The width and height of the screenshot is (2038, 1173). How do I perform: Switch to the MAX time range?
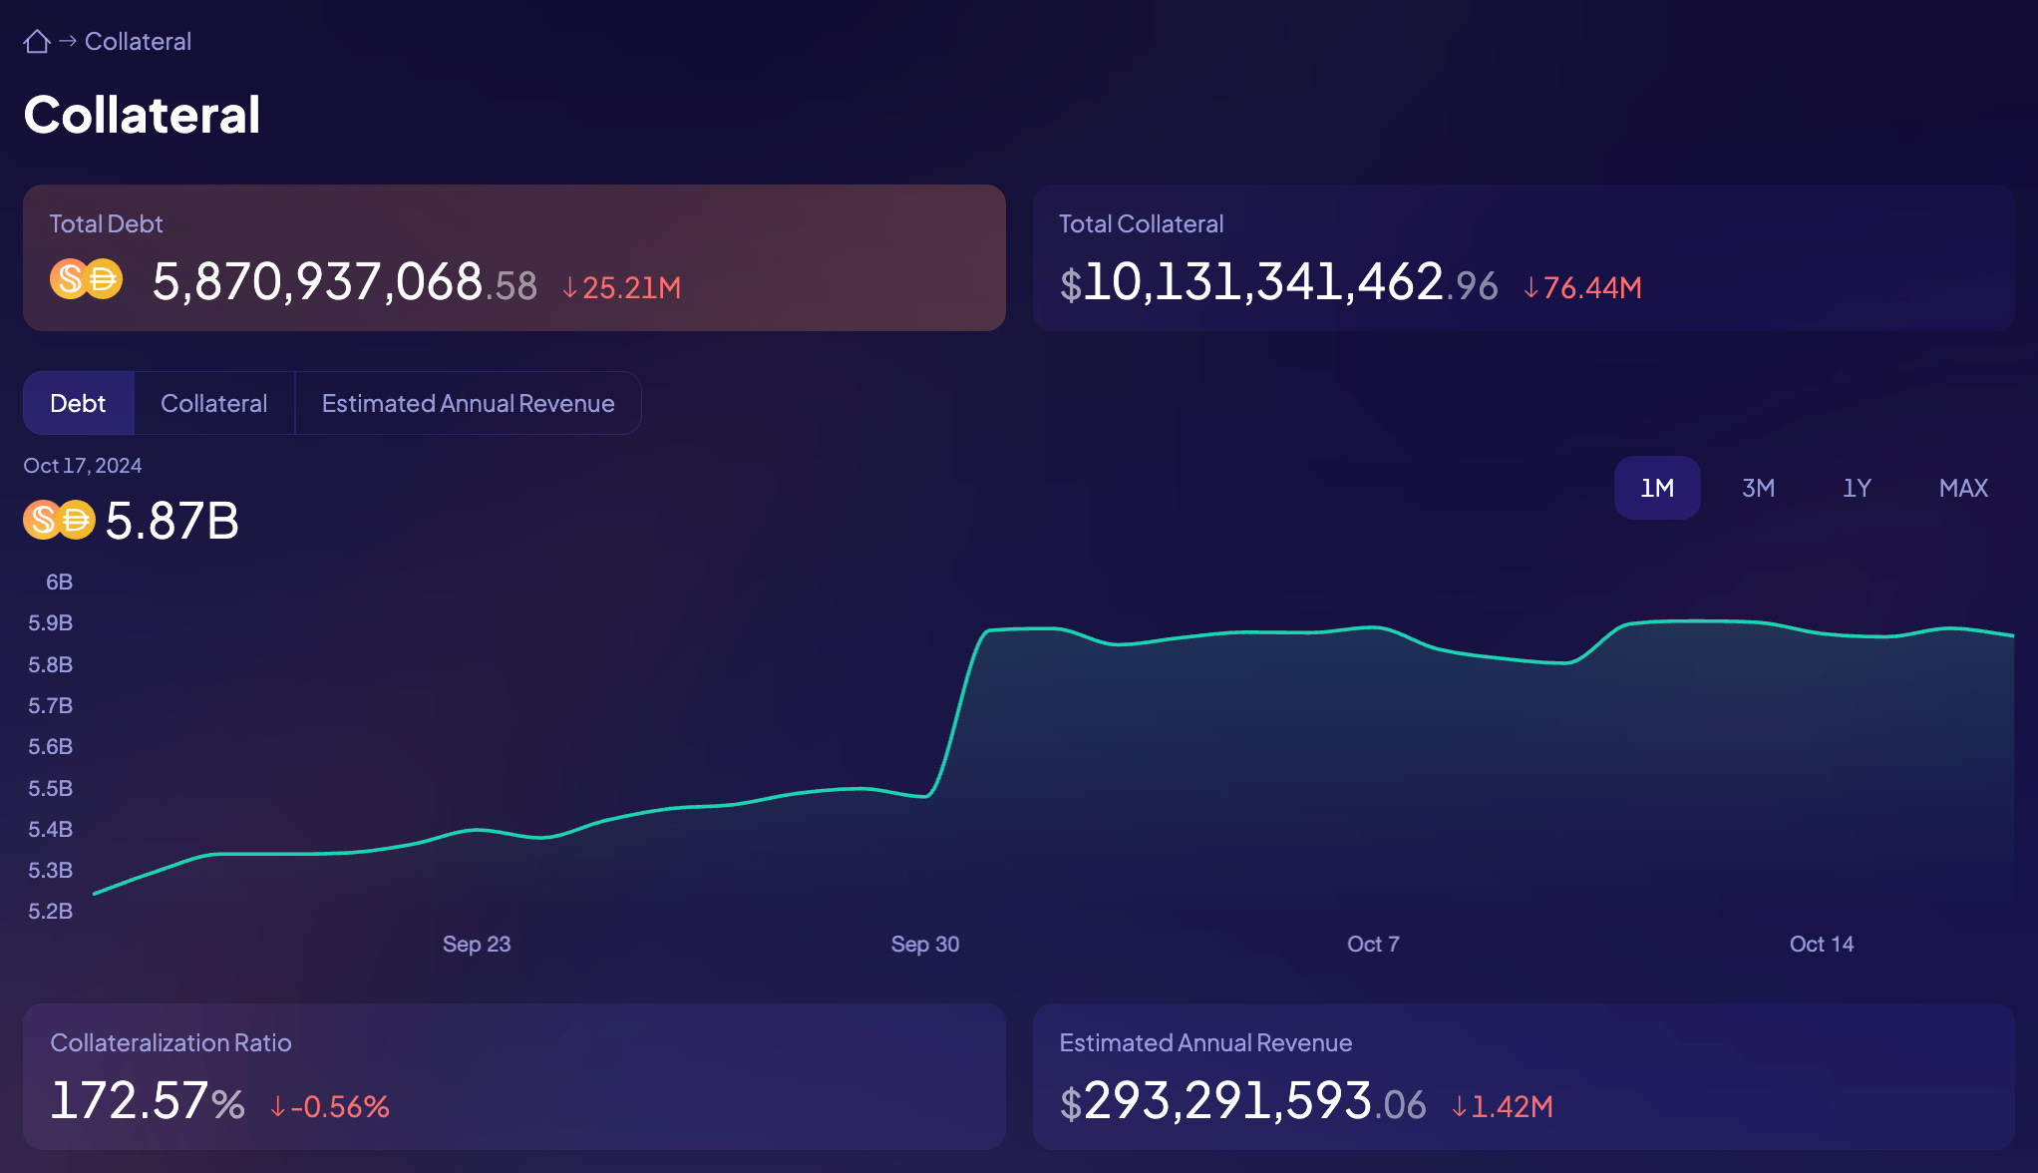pos(1962,488)
